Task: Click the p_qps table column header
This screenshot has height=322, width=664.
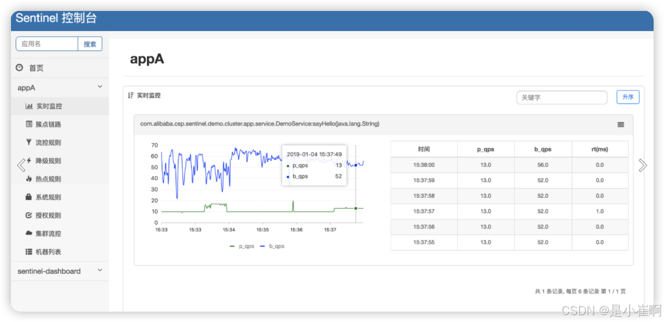Action: point(485,149)
